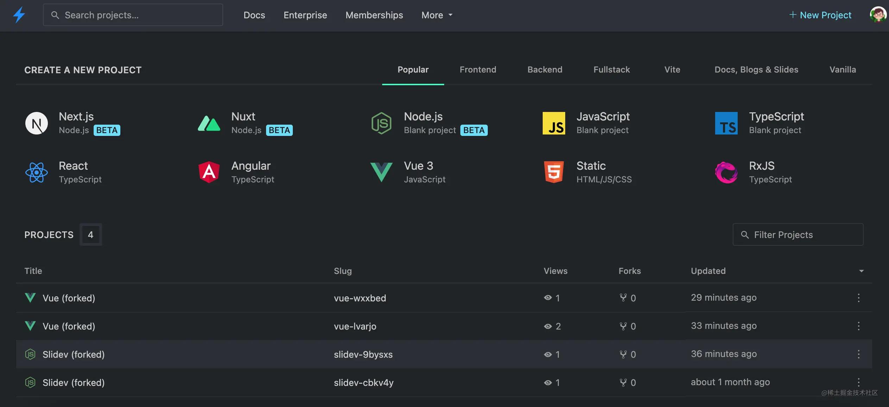Open the Next.js starter icon
The image size is (889, 407).
pos(37,123)
